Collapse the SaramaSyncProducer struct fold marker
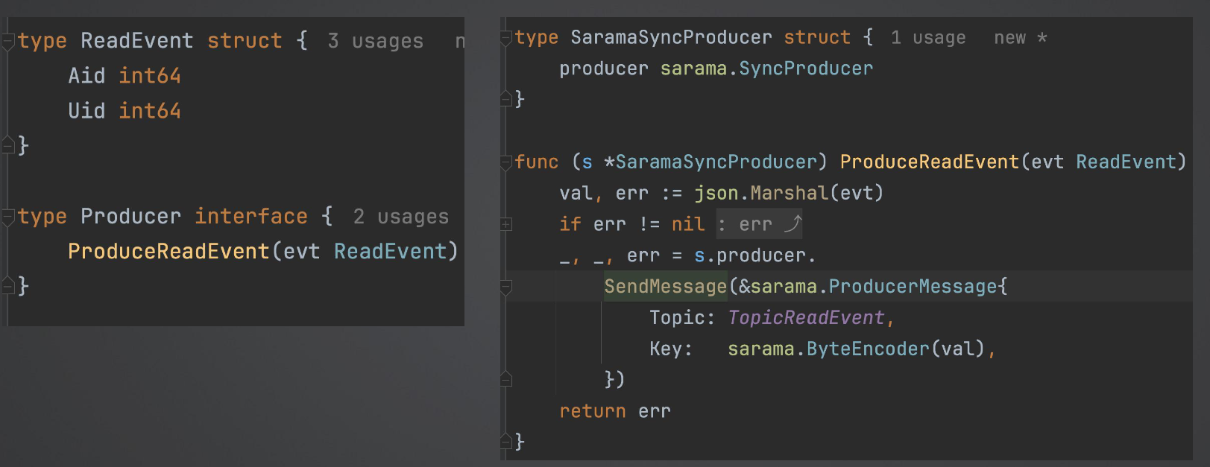This screenshot has height=467, width=1210. tap(506, 37)
